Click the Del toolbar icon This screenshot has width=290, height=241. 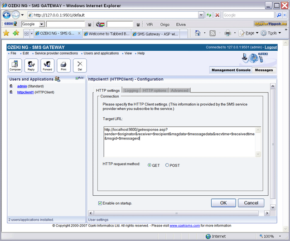[x=80, y=65]
